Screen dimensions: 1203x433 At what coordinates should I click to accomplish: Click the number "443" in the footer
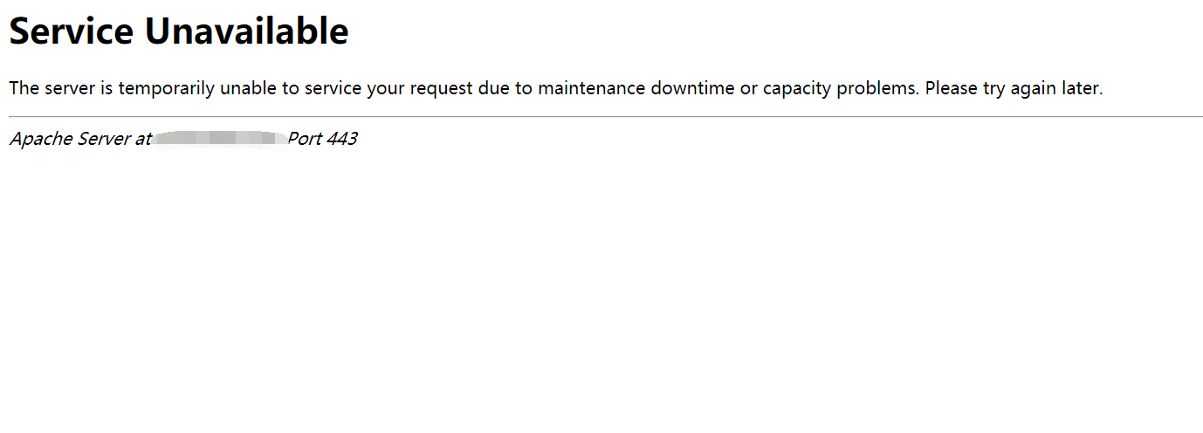[341, 139]
